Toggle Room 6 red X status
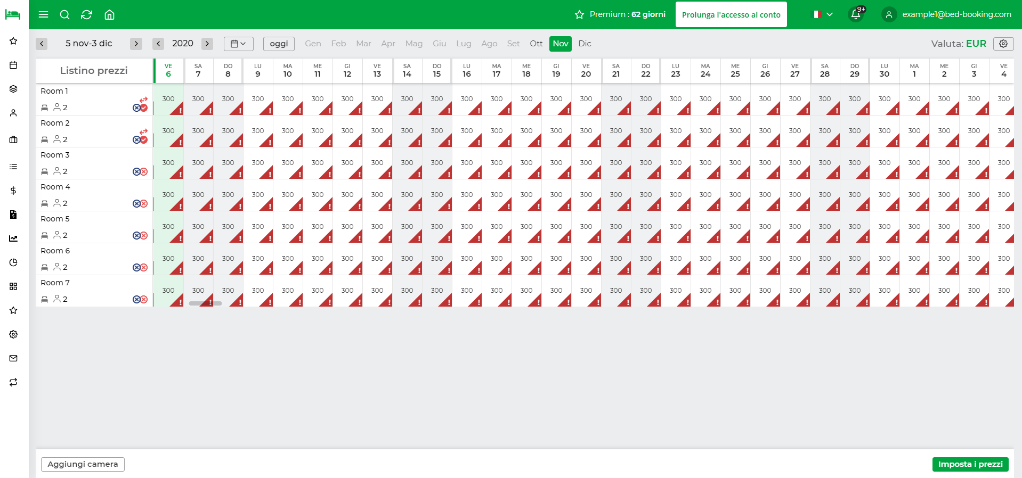 144,267
